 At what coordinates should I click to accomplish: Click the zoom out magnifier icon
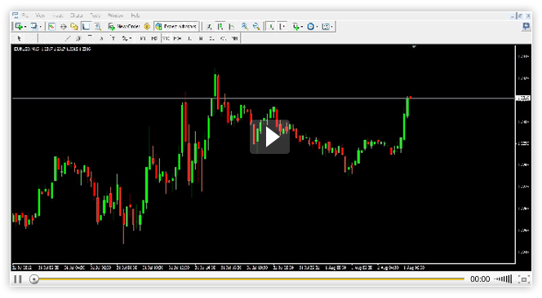[x=256, y=26]
